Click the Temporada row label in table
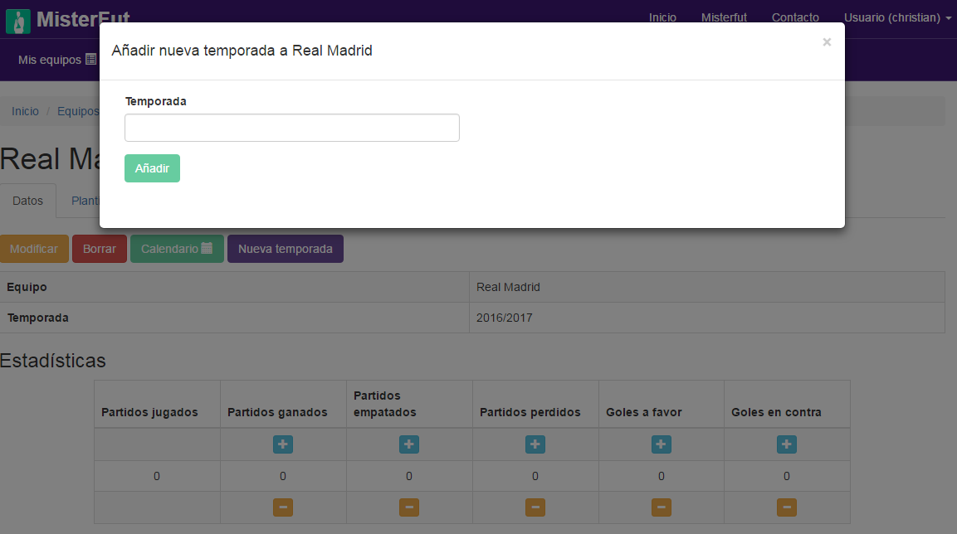The height and width of the screenshot is (534, 957). click(x=38, y=318)
